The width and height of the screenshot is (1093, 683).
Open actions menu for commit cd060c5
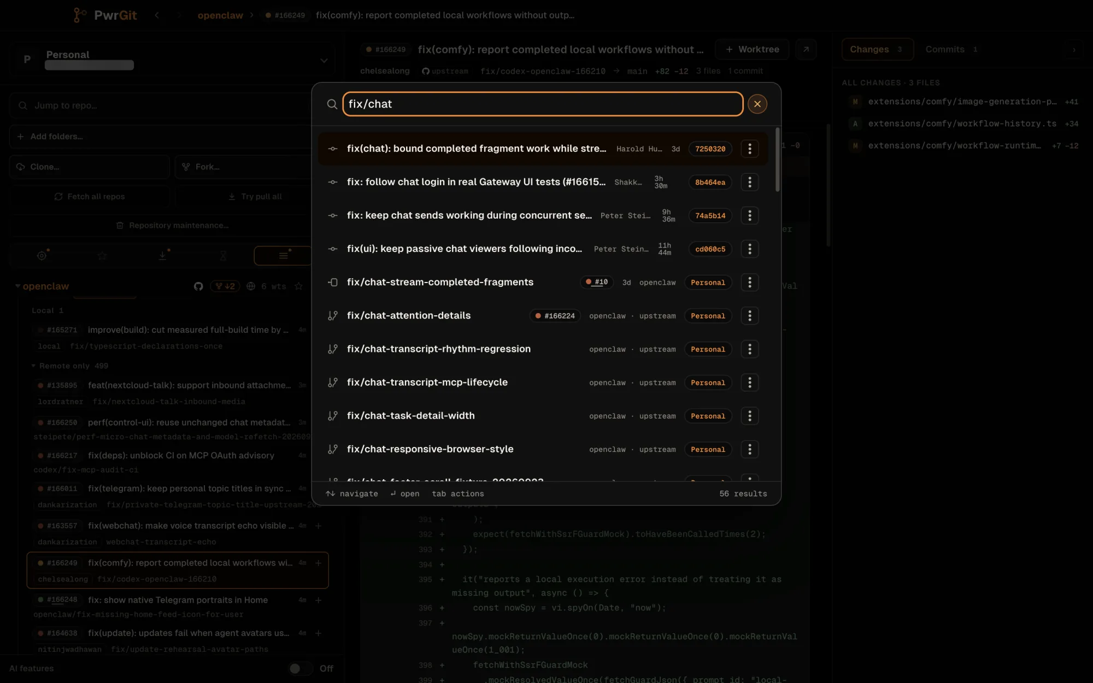(x=749, y=249)
